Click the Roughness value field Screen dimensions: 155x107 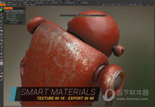tap(77, 3)
